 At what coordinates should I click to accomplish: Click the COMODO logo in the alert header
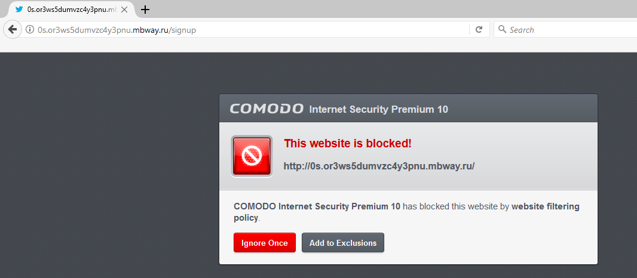267,109
